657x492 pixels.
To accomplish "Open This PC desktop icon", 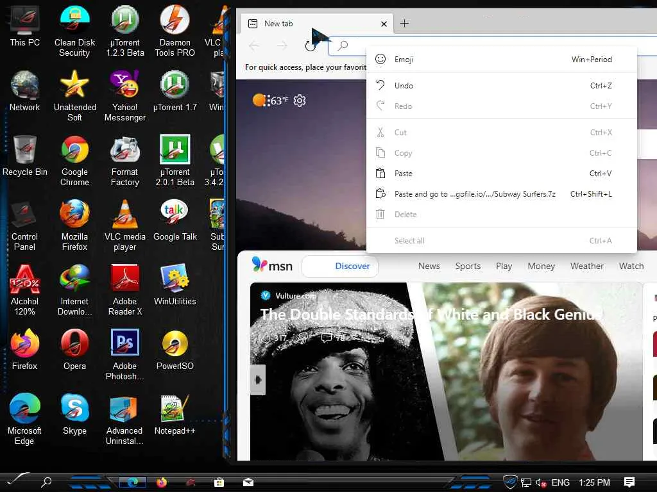I will click(x=25, y=25).
